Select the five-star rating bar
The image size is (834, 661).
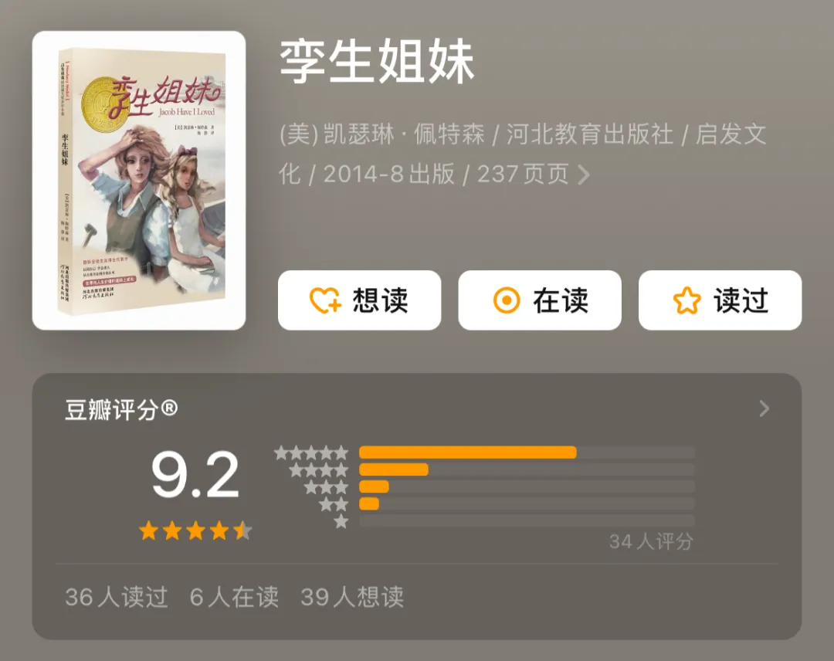click(x=527, y=453)
